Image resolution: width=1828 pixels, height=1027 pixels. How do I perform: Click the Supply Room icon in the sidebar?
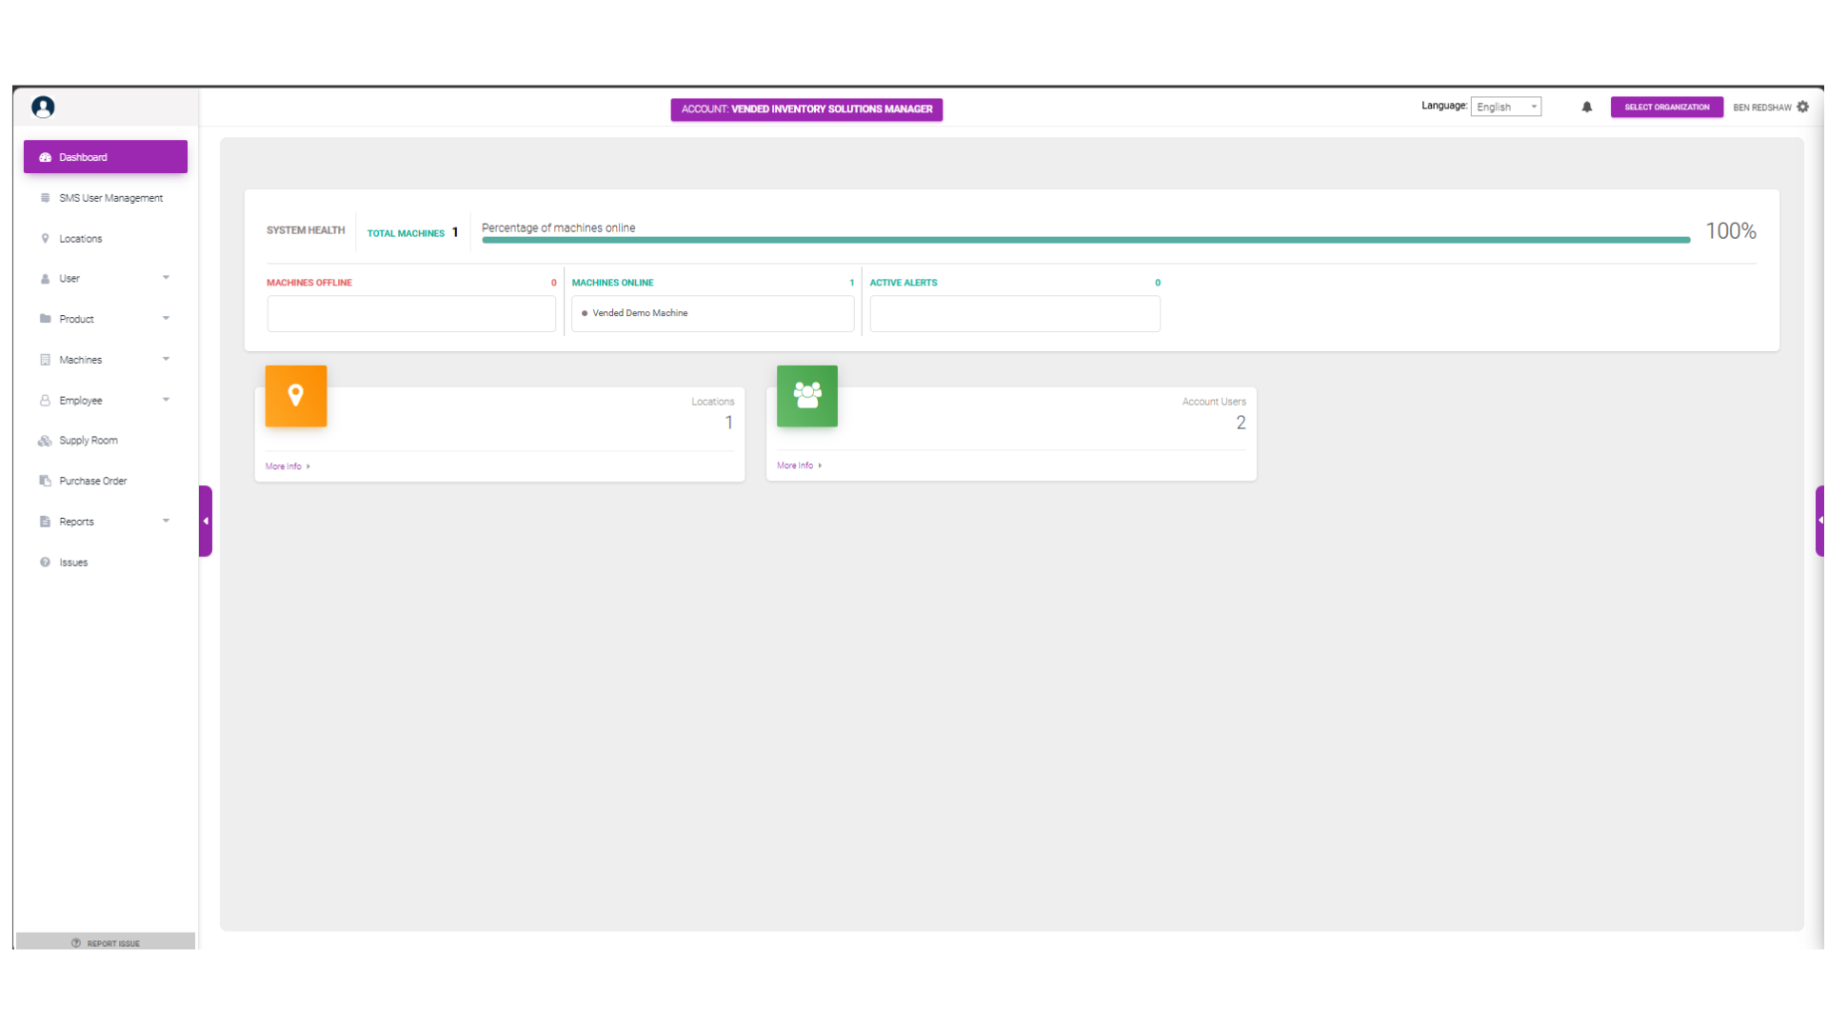click(45, 441)
